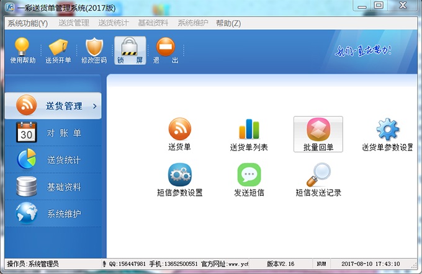The width and height of the screenshot is (422, 274).
Task: Click 版本V2.16 status bar entry
Action: (x=281, y=264)
